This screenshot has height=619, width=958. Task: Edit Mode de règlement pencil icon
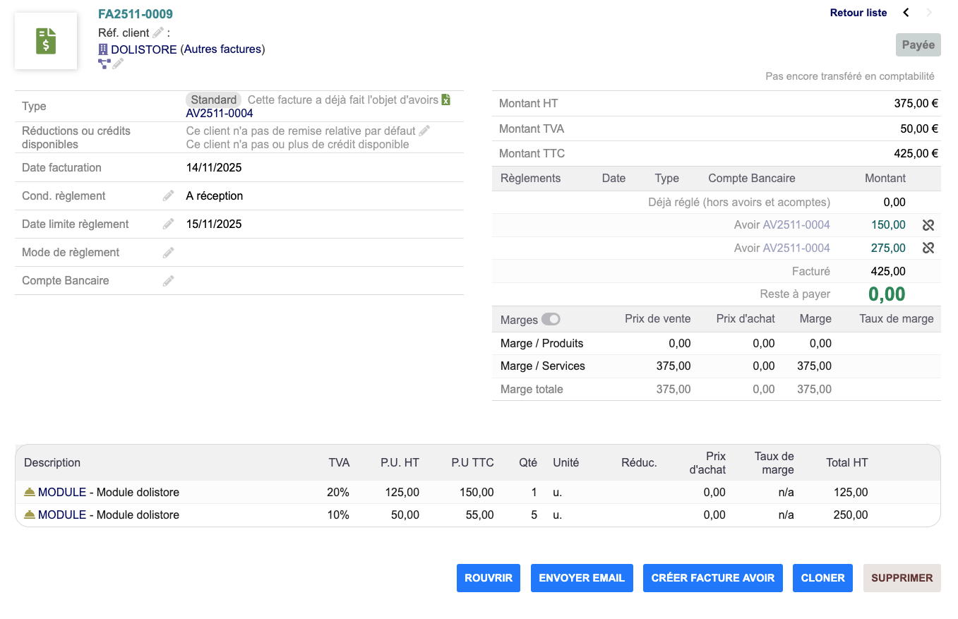click(x=168, y=253)
